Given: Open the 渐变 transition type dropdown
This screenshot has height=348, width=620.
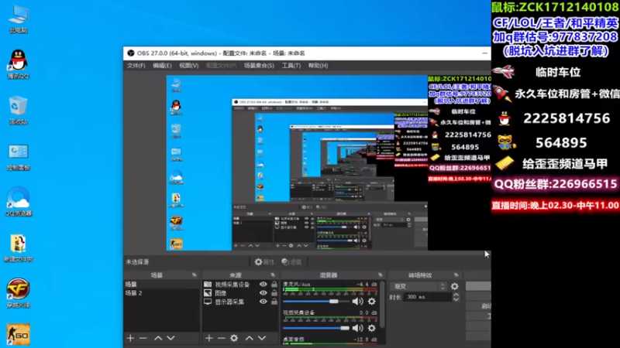Looking at the screenshot, I should pyautogui.click(x=418, y=286).
